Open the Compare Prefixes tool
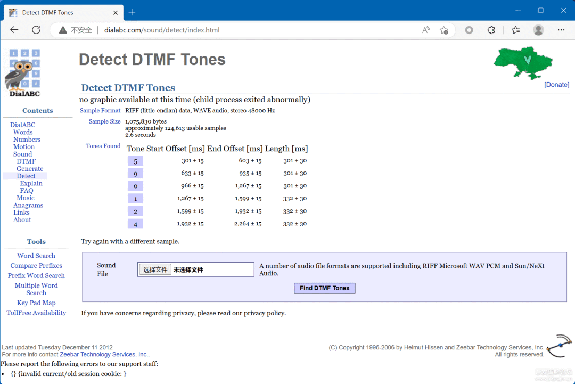The image size is (575, 384). tap(36, 266)
